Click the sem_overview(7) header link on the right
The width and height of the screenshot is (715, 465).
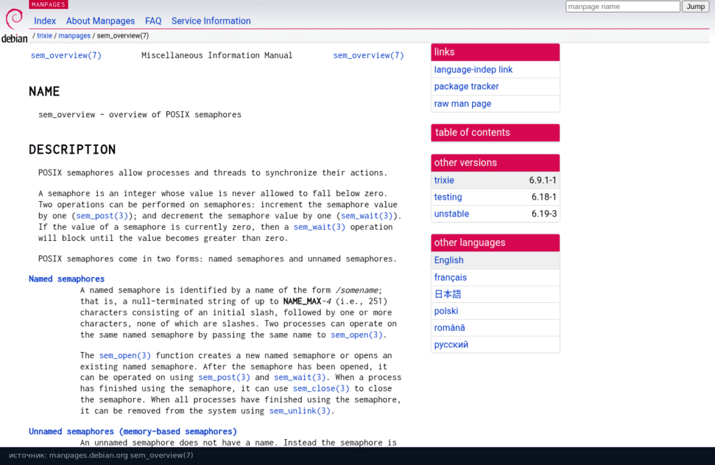(x=369, y=55)
